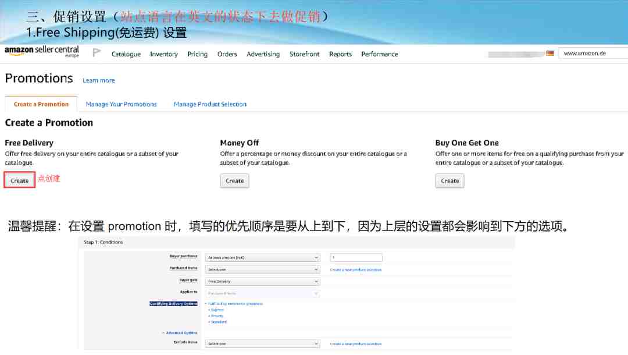
Task: Click the Learn more link beside Promotions
Action: coord(98,80)
